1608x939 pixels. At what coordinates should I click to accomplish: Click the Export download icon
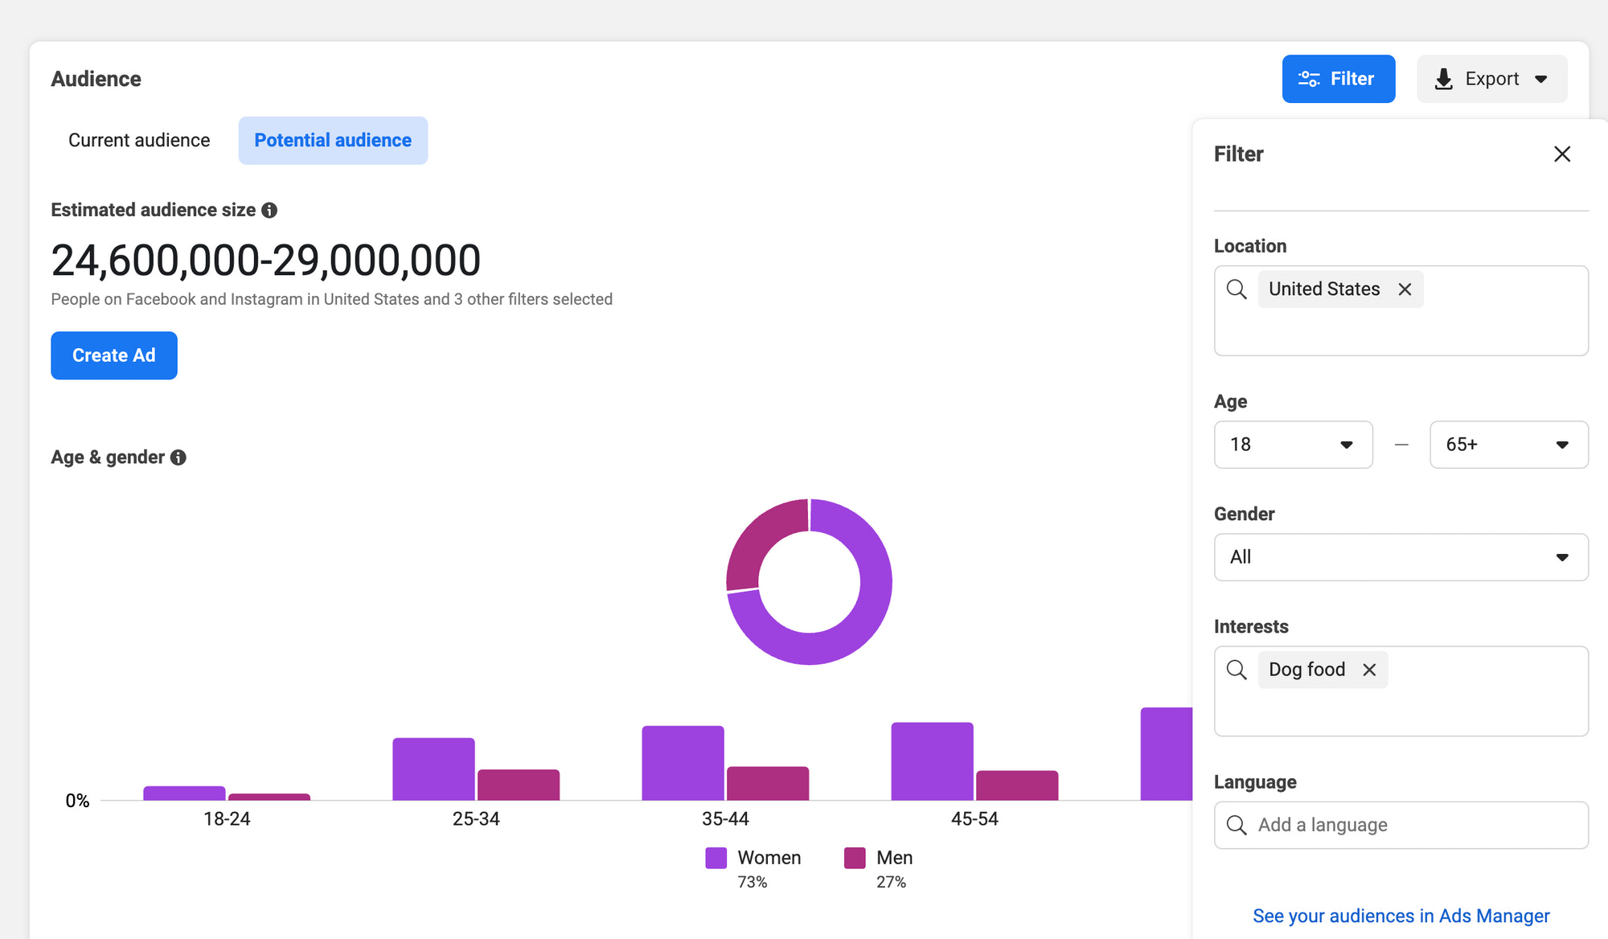(x=1443, y=79)
